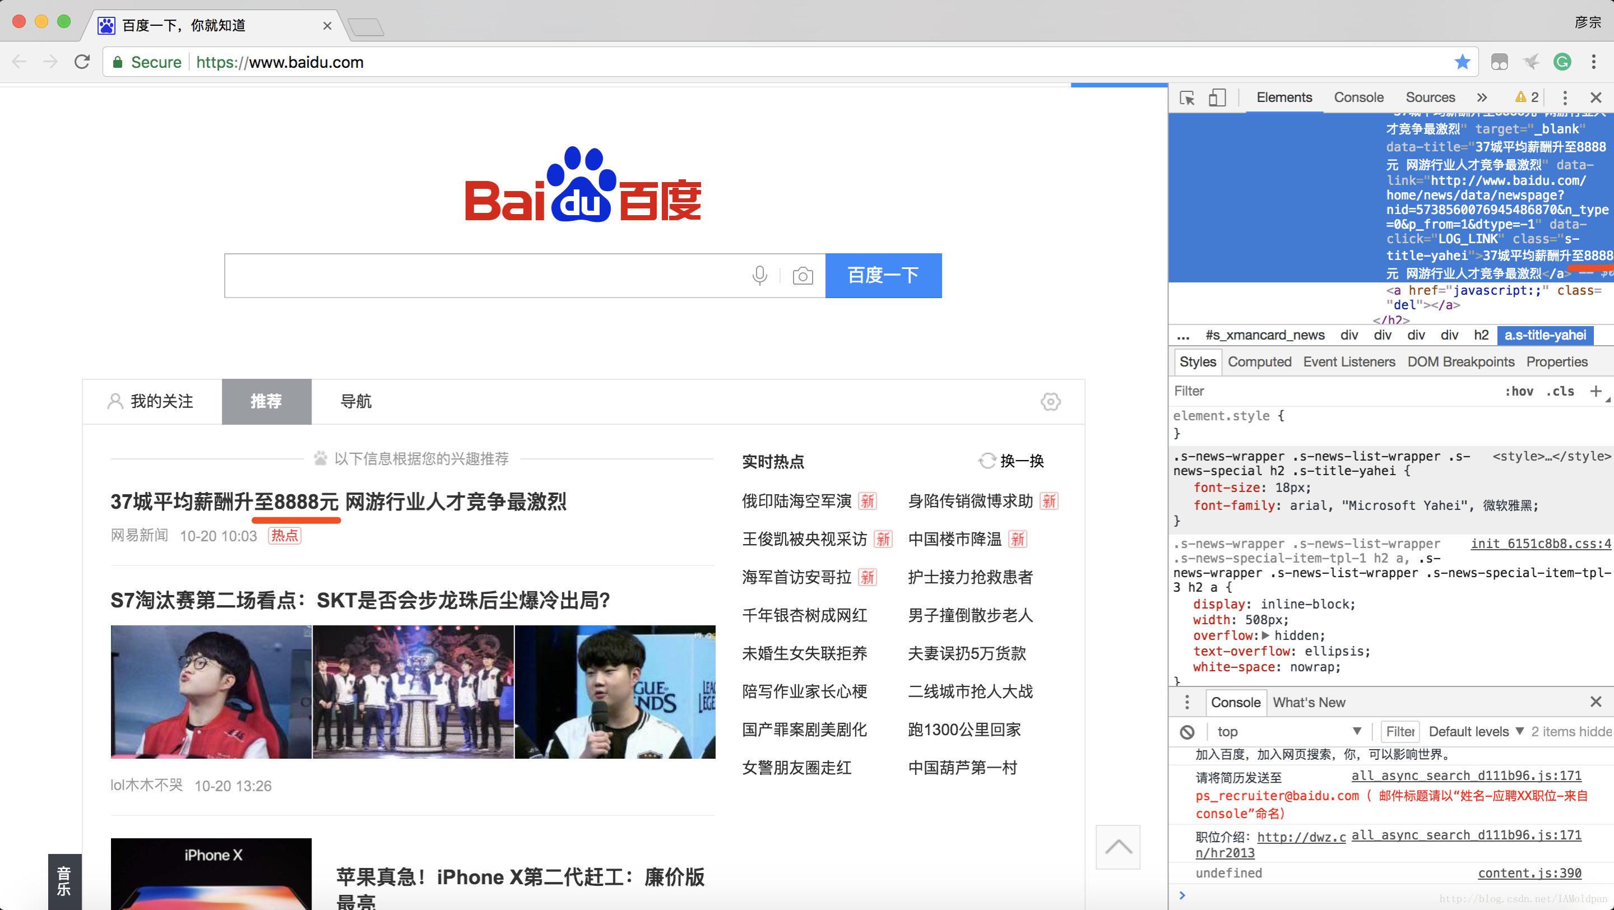Open console drawer three-dot menu
Screen dimensions: 1614x910
(x=1187, y=703)
